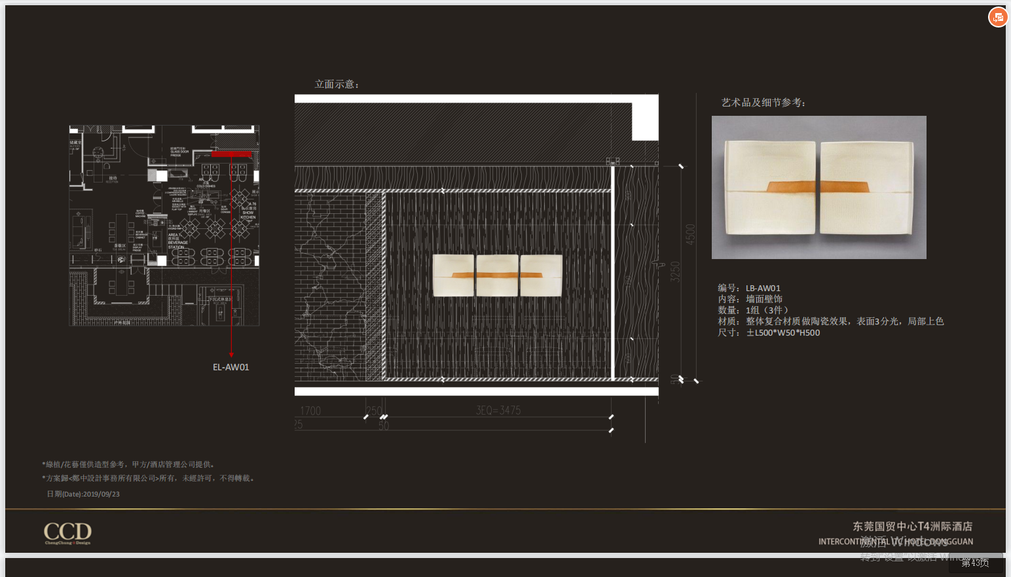Viewport: 1011px width, 577px height.
Task: Click the copyright note 方案歸鄭中設計事務所
Action: pos(149,478)
